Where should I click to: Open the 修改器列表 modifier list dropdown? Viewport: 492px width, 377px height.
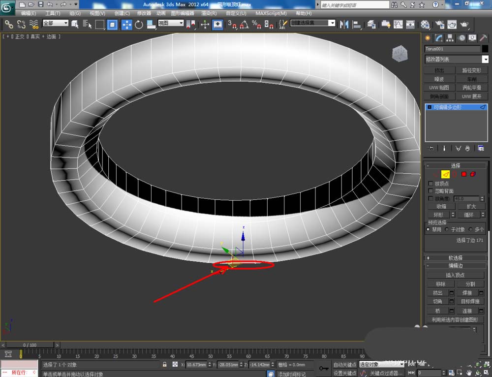click(456, 59)
